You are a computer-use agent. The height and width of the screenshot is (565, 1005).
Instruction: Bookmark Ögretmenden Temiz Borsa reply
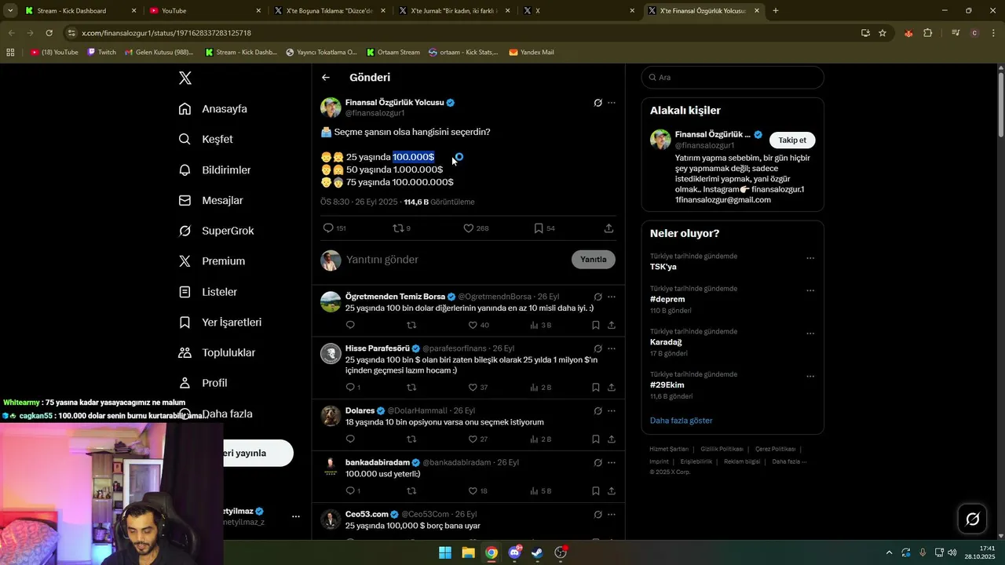(x=596, y=325)
